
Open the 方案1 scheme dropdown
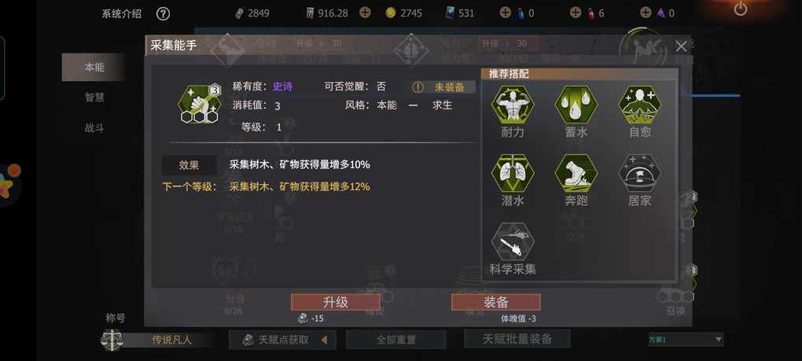pos(686,340)
